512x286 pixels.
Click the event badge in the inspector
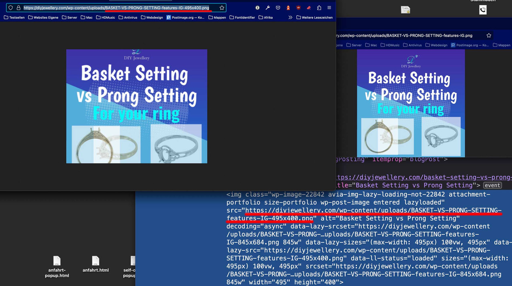pyautogui.click(x=492, y=185)
